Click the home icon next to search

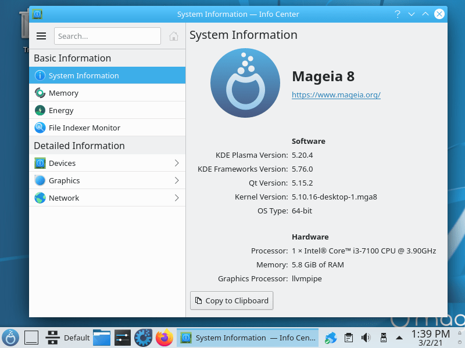pyautogui.click(x=174, y=36)
